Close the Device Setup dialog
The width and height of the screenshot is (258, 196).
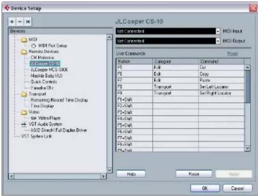click(253, 8)
